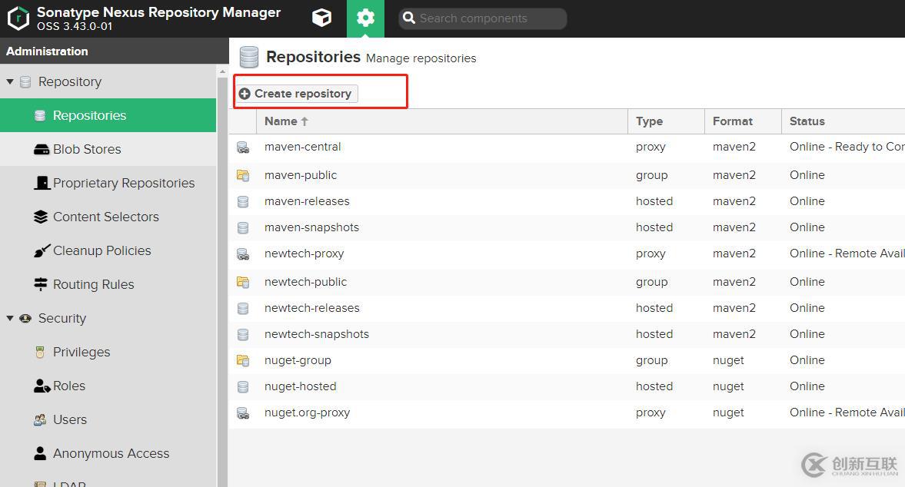Open the newtech-proxy repository

click(x=304, y=253)
